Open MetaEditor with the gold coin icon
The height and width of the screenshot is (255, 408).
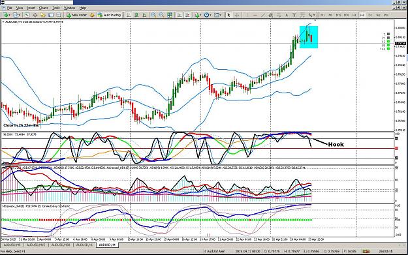coord(92,15)
